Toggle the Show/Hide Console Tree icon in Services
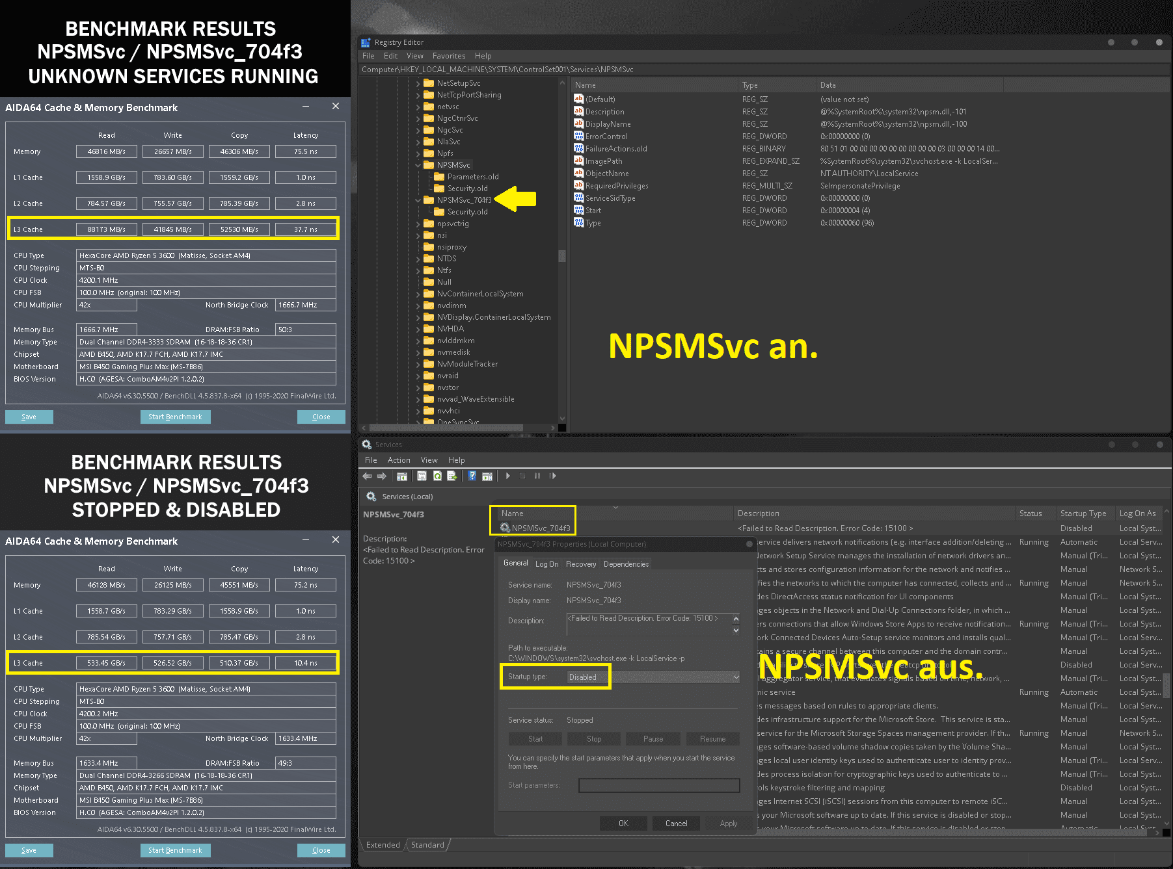This screenshot has width=1173, height=869. coord(402,476)
